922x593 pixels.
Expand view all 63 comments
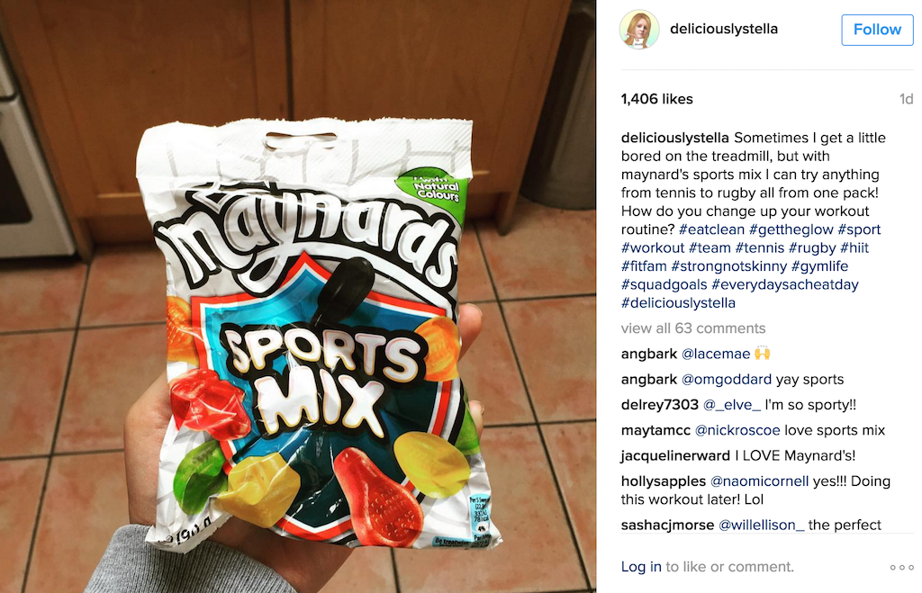point(692,328)
